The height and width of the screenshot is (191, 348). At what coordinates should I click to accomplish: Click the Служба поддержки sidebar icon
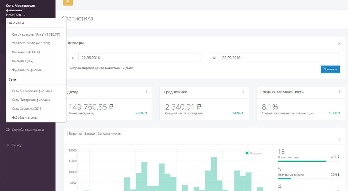click(x=8, y=130)
